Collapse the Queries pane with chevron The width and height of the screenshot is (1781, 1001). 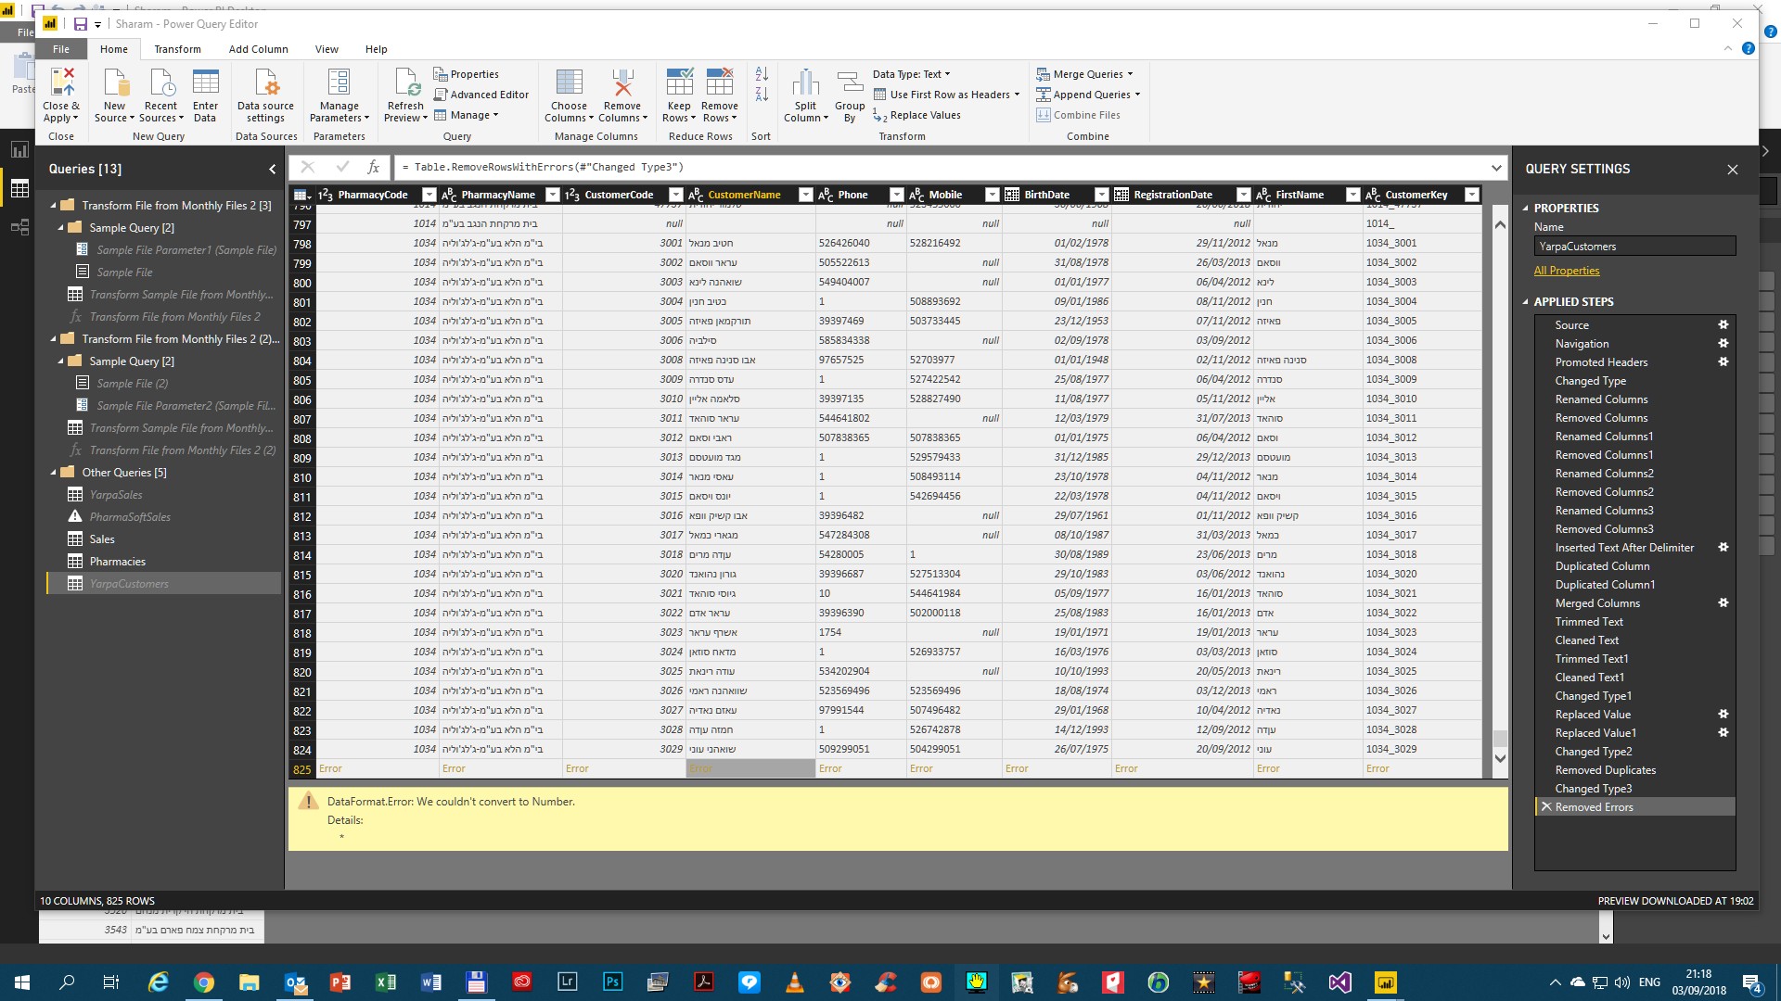(x=272, y=170)
